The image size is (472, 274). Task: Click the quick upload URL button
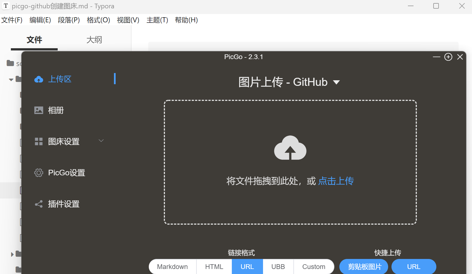point(414,267)
